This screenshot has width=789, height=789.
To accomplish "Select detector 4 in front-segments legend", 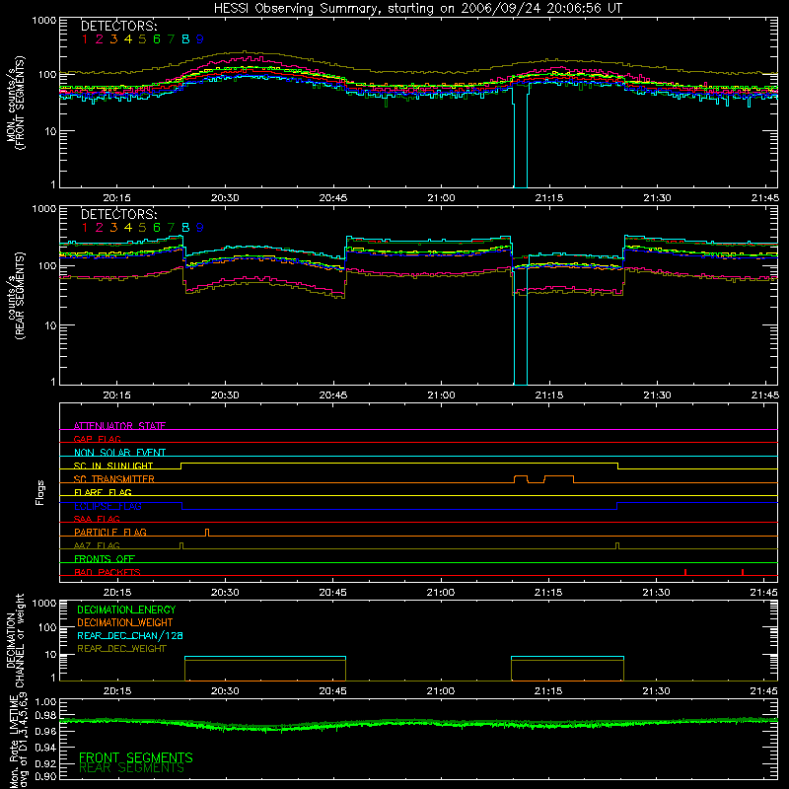I will pyautogui.click(x=128, y=38).
